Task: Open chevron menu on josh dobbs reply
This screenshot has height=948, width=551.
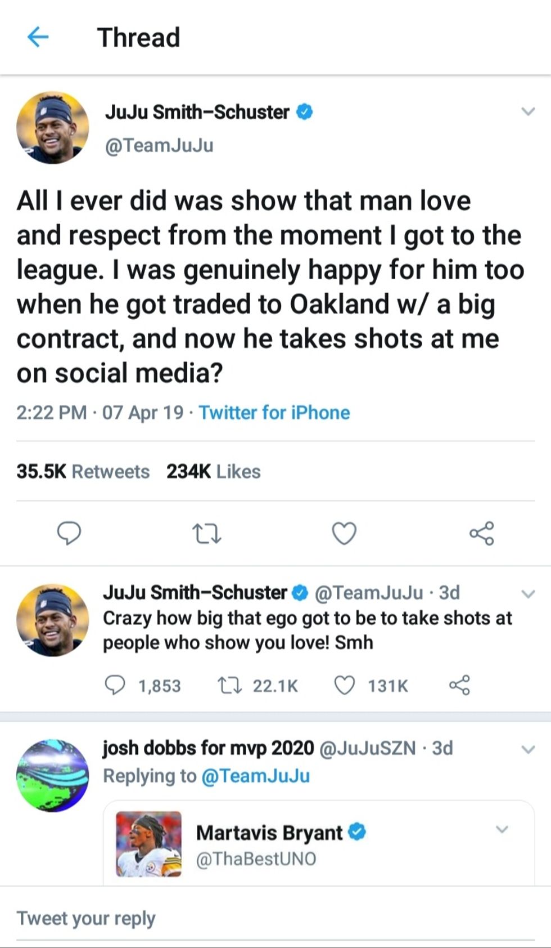Action: (x=527, y=749)
